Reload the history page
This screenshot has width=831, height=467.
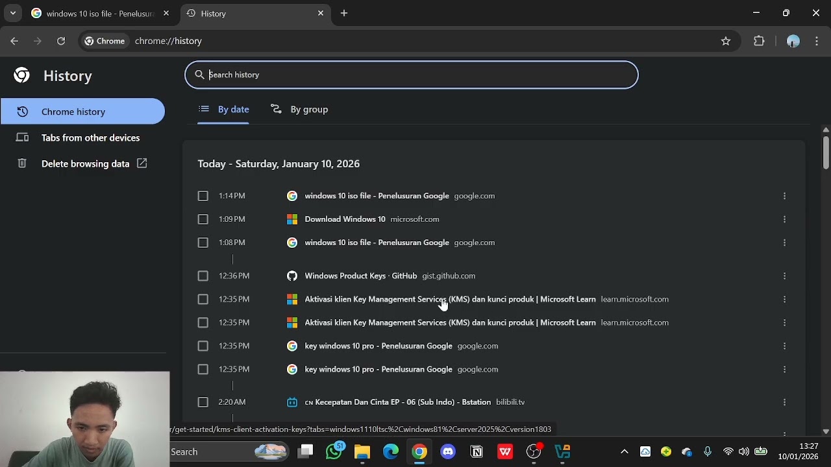(x=61, y=41)
